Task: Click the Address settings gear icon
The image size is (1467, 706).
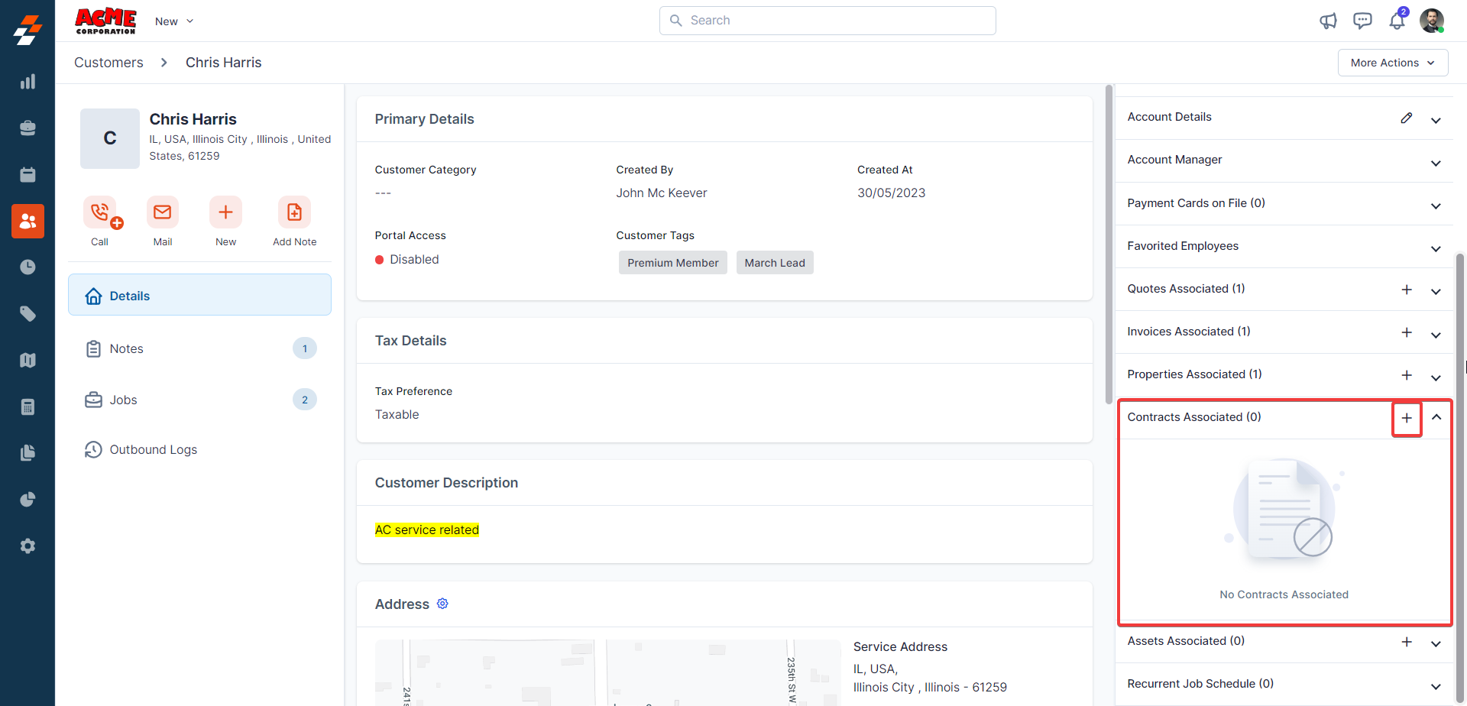Action: 442,604
